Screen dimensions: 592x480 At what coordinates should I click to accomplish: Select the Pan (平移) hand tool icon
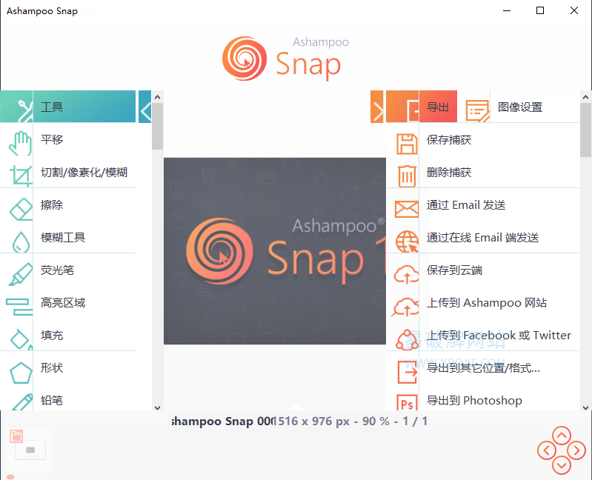(x=21, y=143)
